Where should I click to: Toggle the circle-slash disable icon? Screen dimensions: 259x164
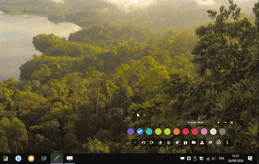219,142
